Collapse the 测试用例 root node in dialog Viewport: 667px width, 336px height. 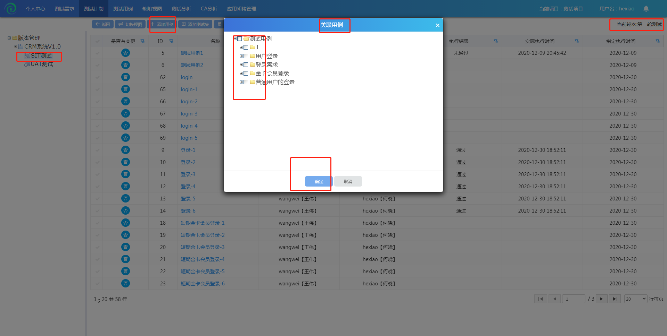(x=235, y=38)
